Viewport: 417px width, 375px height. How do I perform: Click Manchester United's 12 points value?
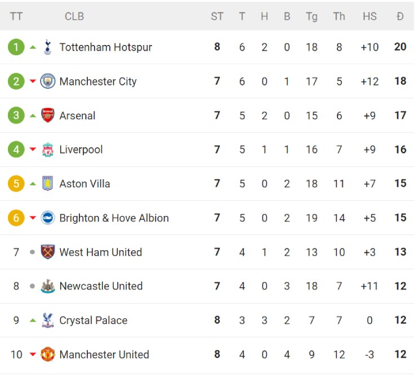(400, 355)
